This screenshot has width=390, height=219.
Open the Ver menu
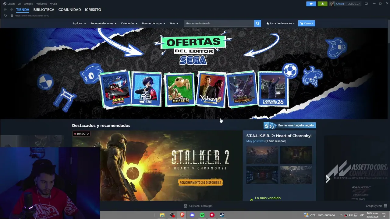coord(19,4)
